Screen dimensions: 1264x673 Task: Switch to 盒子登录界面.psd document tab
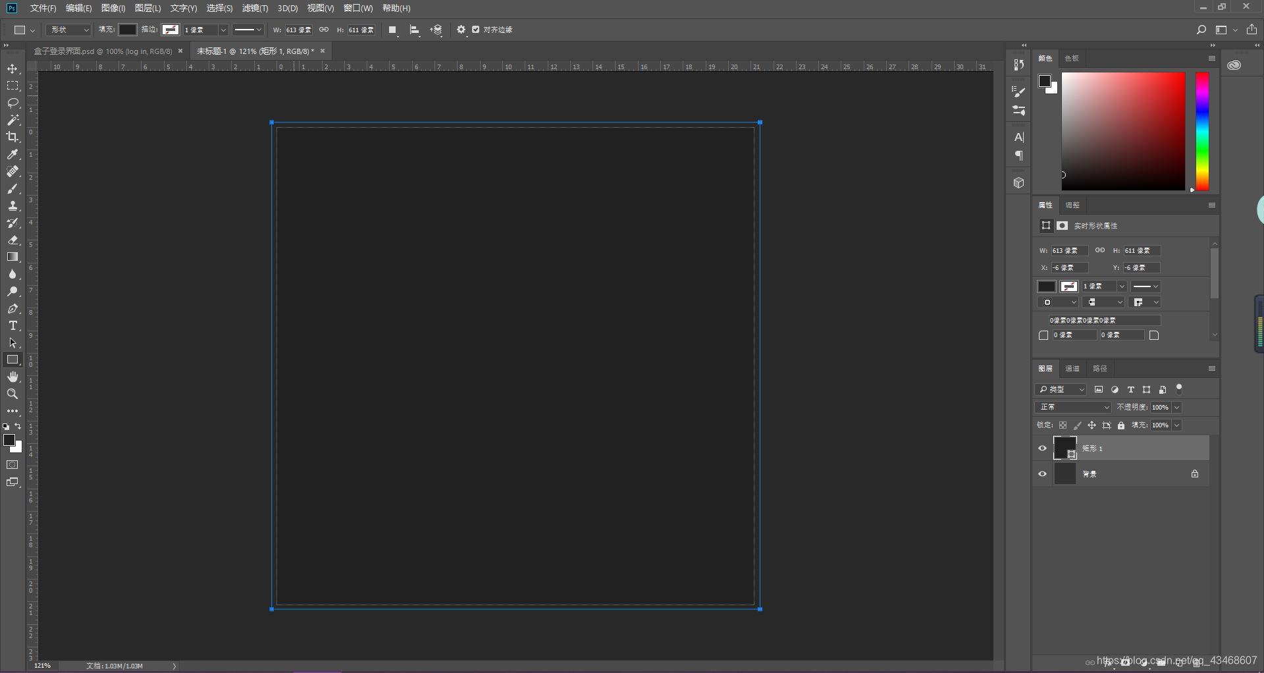(x=103, y=51)
